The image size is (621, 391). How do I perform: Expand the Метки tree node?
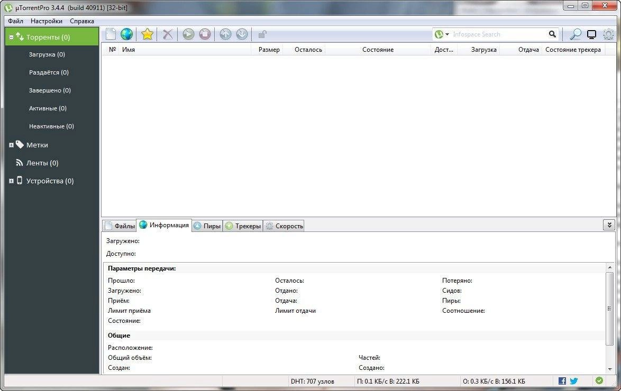coord(11,145)
